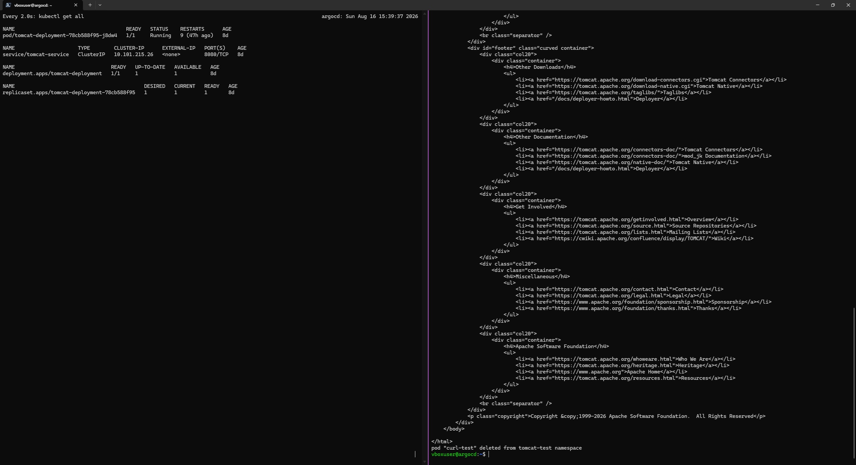This screenshot has width=856, height=465.
Task: Select deployment.apps/tomcat-deployment name
Action: (x=52, y=73)
